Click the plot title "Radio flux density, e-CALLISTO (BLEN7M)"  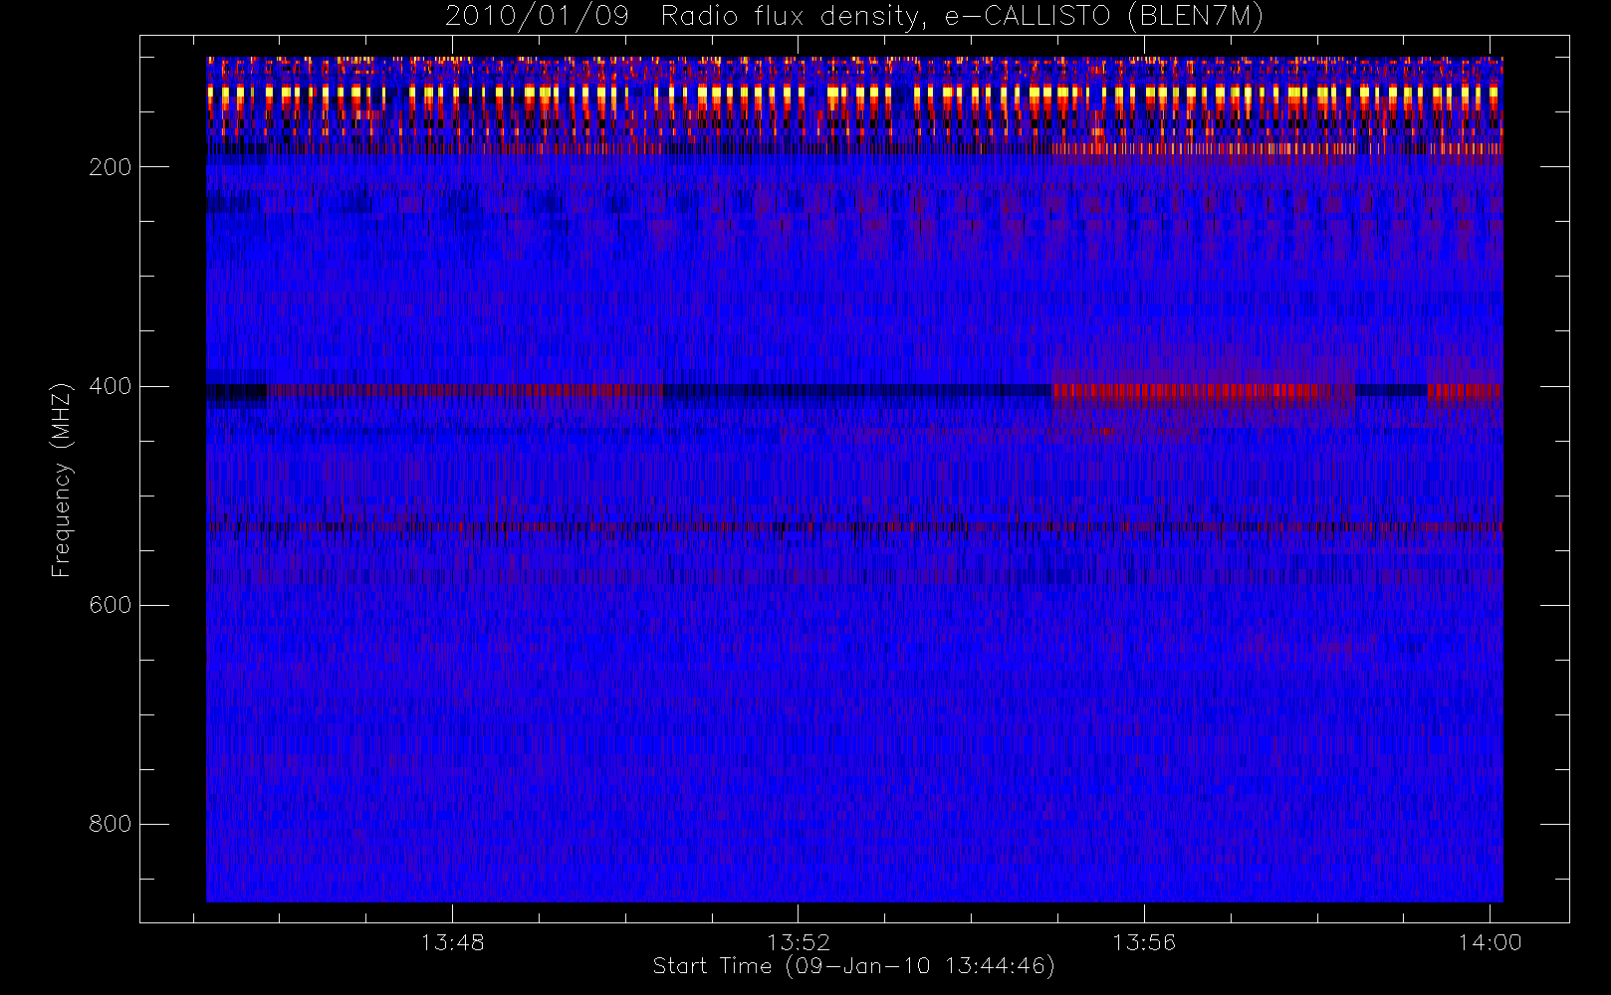(x=962, y=17)
